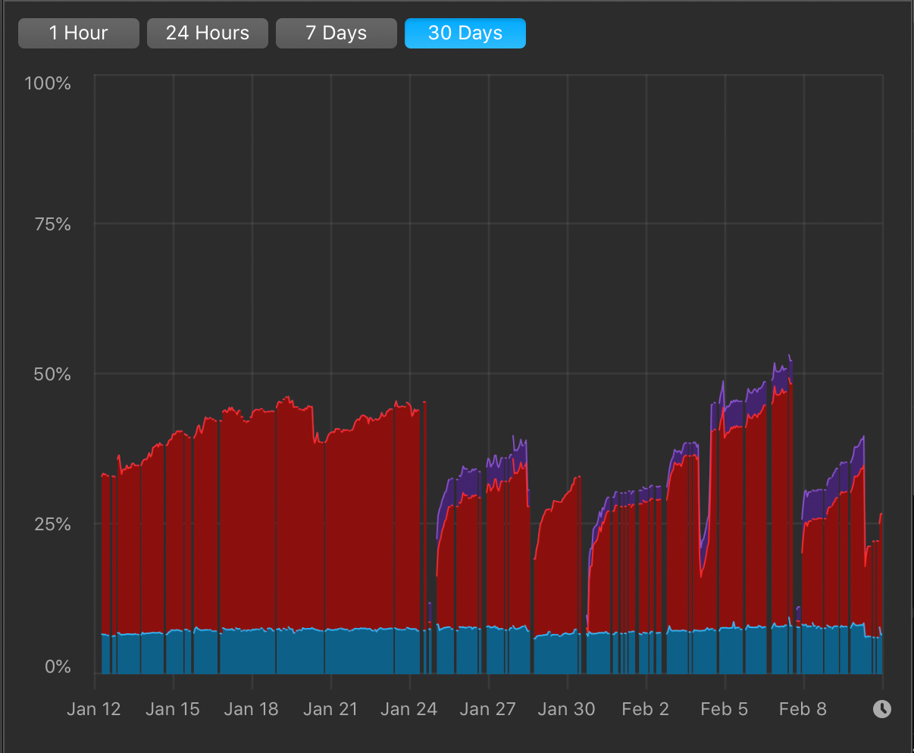Screen dimensions: 914x753
Task: Click the Jan 30 date label
Action: point(567,710)
